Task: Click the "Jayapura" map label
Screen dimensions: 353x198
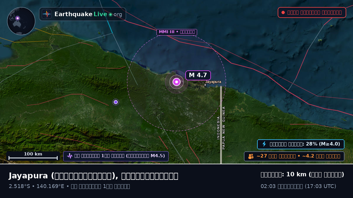Action: coord(213,82)
